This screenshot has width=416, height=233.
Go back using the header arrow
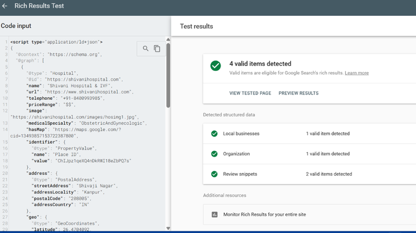pyautogui.click(x=4, y=6)
